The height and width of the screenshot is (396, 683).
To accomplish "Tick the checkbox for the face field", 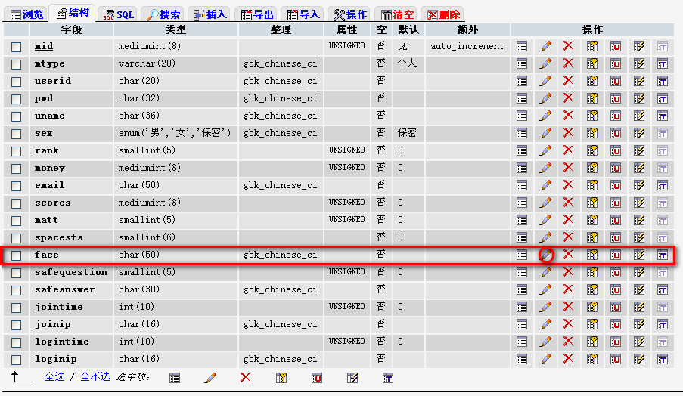I will coord(17,255).
